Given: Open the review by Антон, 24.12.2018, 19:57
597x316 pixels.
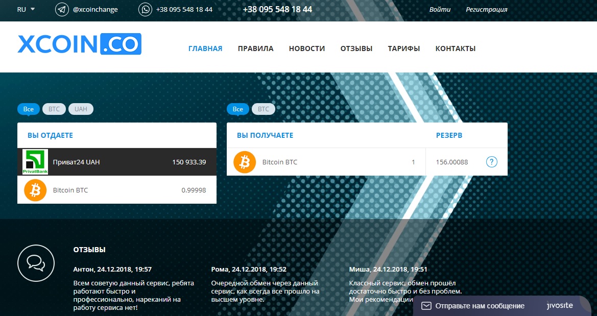Looking at the screenshot, I should point(112,270).
